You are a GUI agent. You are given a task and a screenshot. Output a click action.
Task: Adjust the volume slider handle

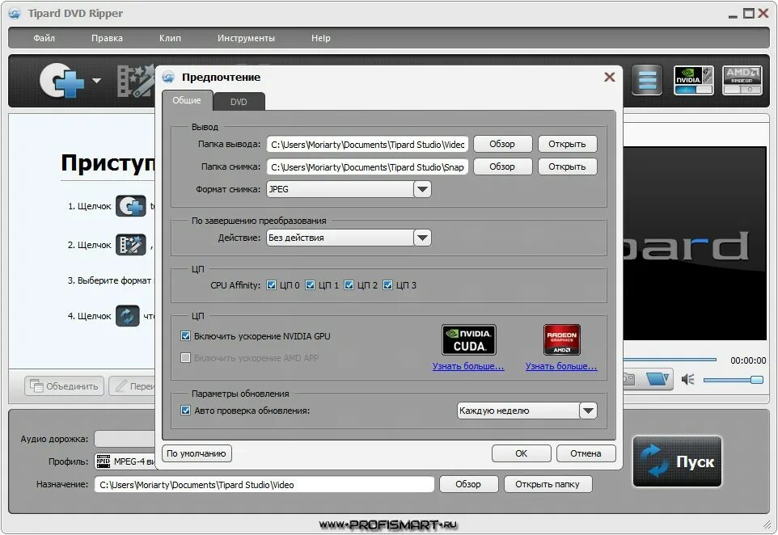coord(757,380)
